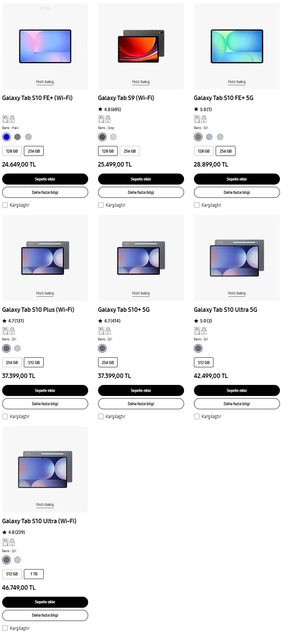Select the beige color swatch for Galaxy Tab S9
Image resolution: width=295 pixels, height=632 pixels.
(x=113, y=137)
